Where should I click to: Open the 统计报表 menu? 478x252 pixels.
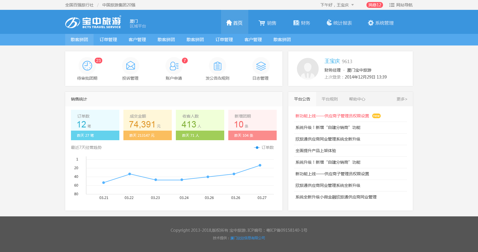click(x=339, y=23)
